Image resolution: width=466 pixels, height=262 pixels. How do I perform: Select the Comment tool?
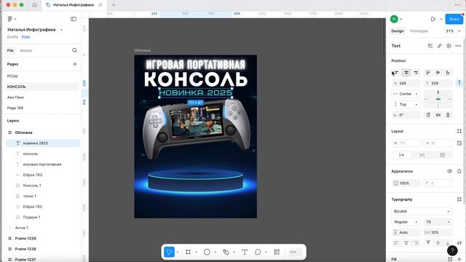pyautogui.click(x=258, y=252)
